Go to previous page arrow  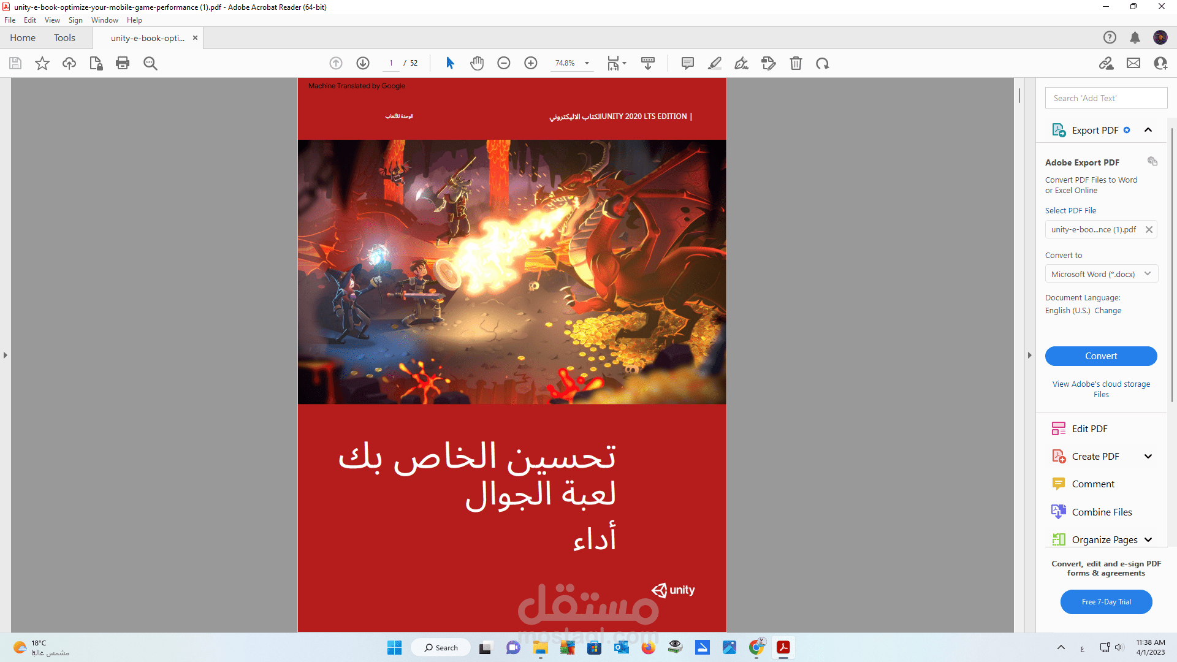click(x=336, y=63)
